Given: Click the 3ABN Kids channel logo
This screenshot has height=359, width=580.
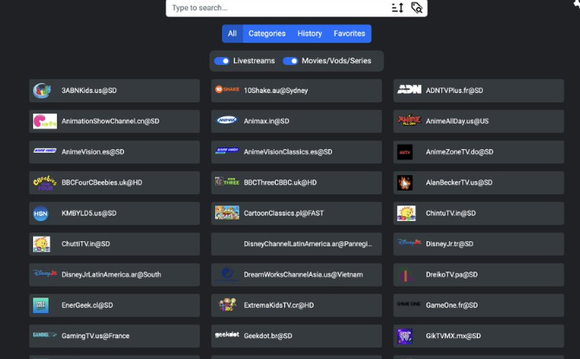Looking at the screenshot, I should [x=42, y=90].
